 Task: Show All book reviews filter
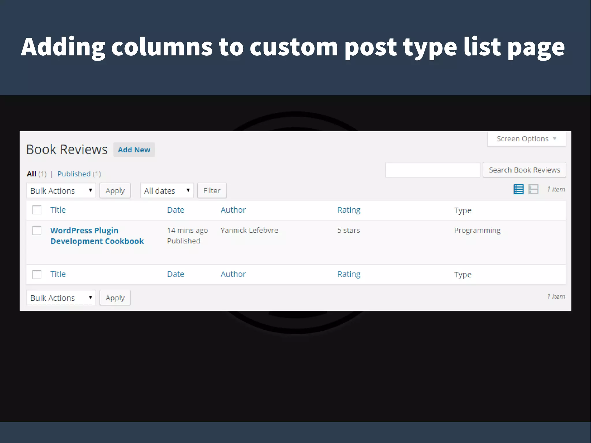click(x=31, y=174)
